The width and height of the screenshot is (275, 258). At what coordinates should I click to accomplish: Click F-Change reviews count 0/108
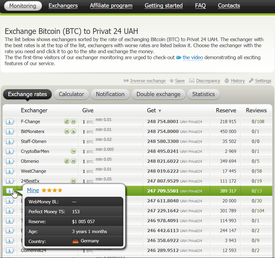pyautogui.click(x=258, y=122)
